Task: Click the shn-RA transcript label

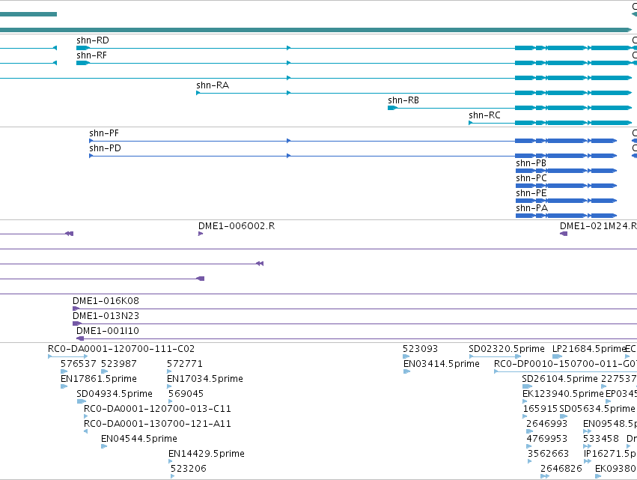Action: coord(213,85)
